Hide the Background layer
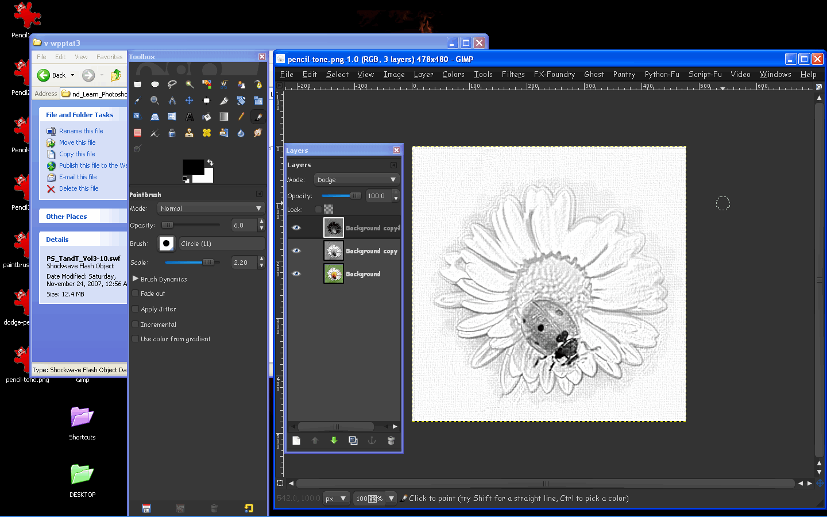The height and width of the screenshot is (517, 827). click(x=296, y=274)
